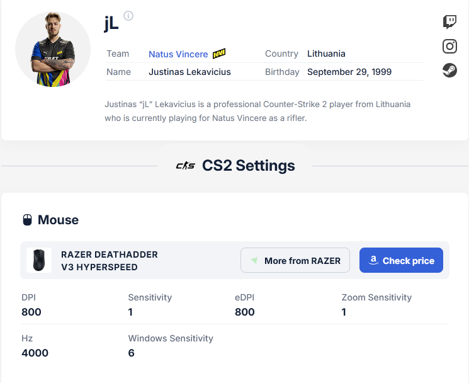469x383 pixels.
Task: Open jL's Twitch channel icon
Action: click(x=449, y=22)
